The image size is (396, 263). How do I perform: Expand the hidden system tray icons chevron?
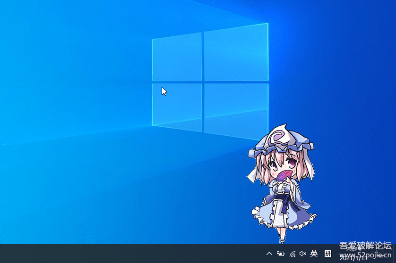(x=269, y=254)
